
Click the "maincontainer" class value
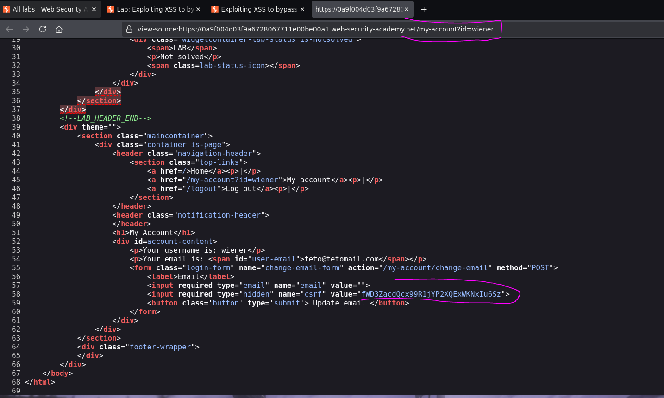click(x=175, y=136)
